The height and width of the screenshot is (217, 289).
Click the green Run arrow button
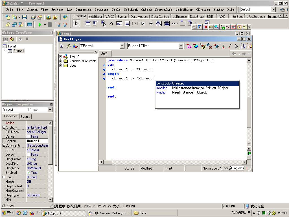pyautogui.click(x=40, y=25)
